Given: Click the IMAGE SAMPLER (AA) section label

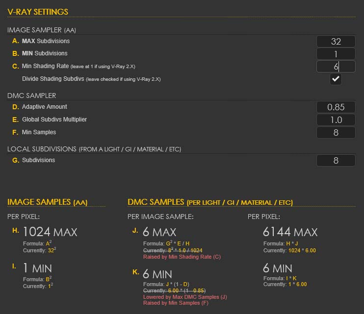Looking at the screenshot, I should tap(41, 30).
